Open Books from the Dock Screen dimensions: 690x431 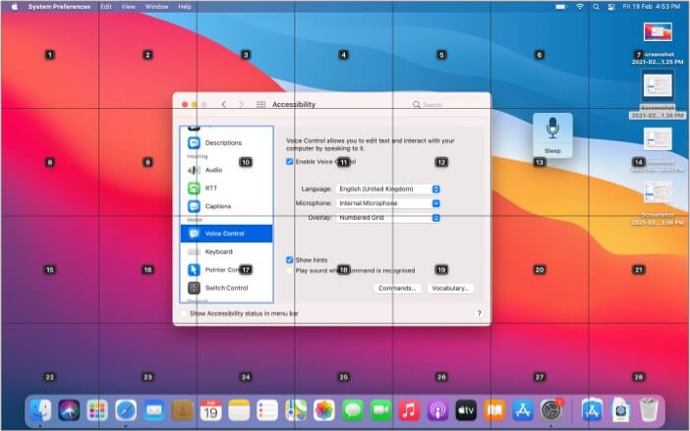(x=494, y=410)
